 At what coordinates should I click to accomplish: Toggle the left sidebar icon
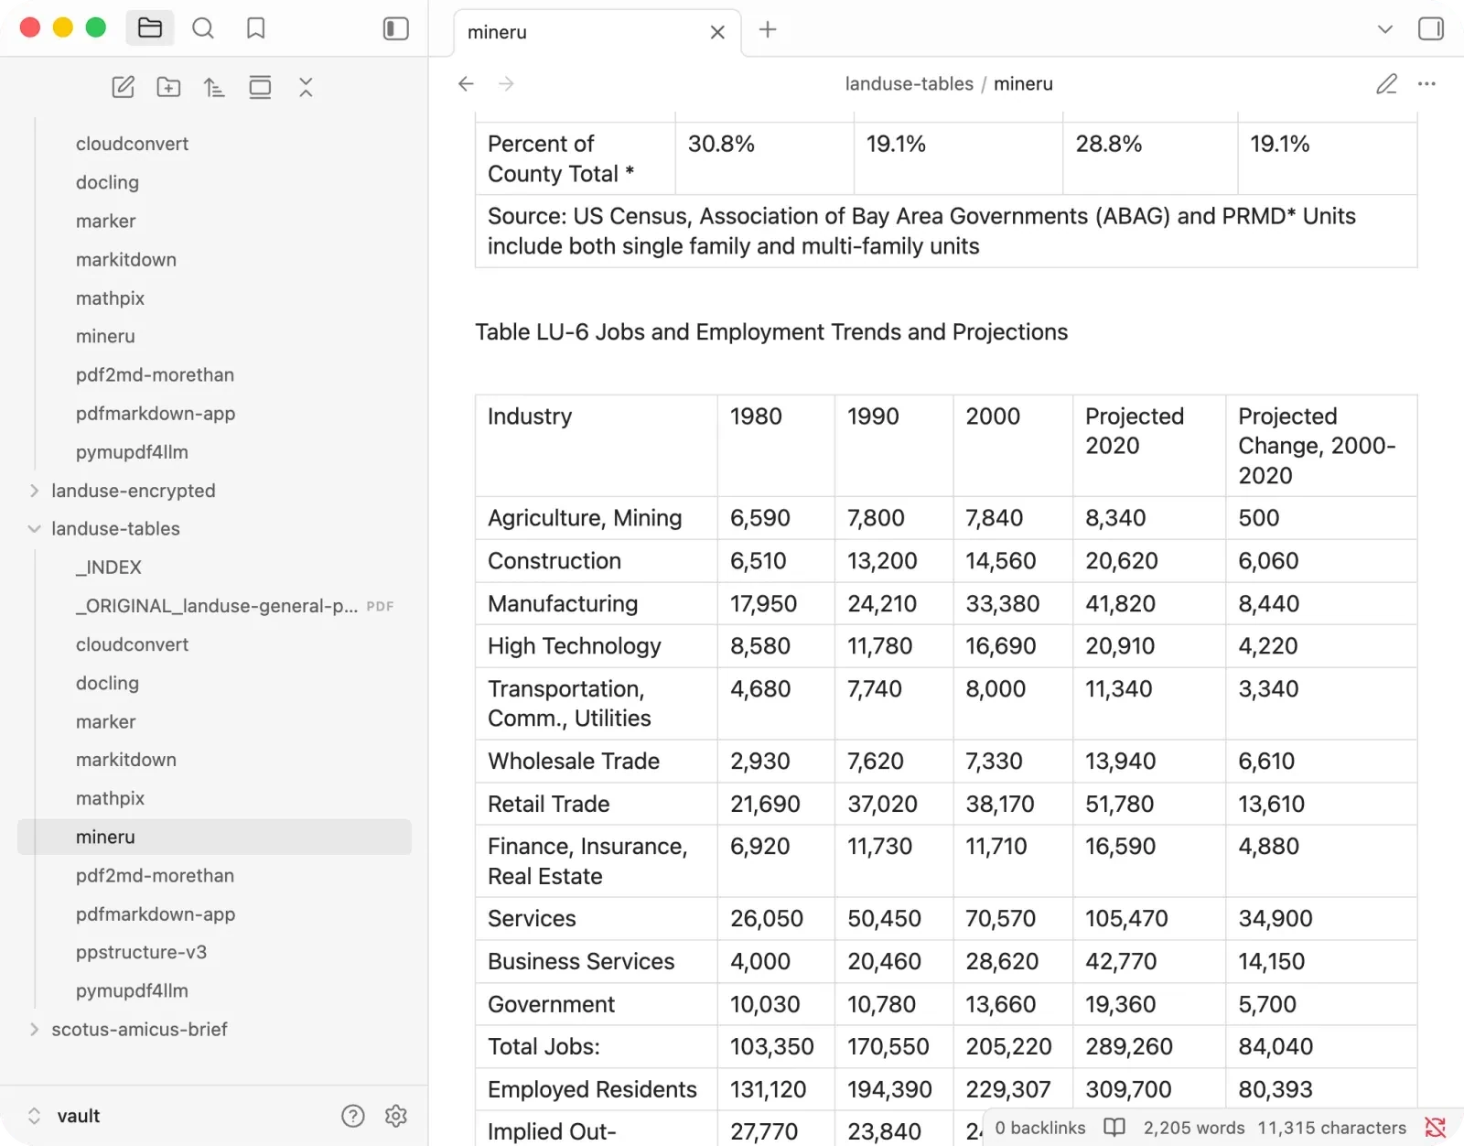(395, 28)
